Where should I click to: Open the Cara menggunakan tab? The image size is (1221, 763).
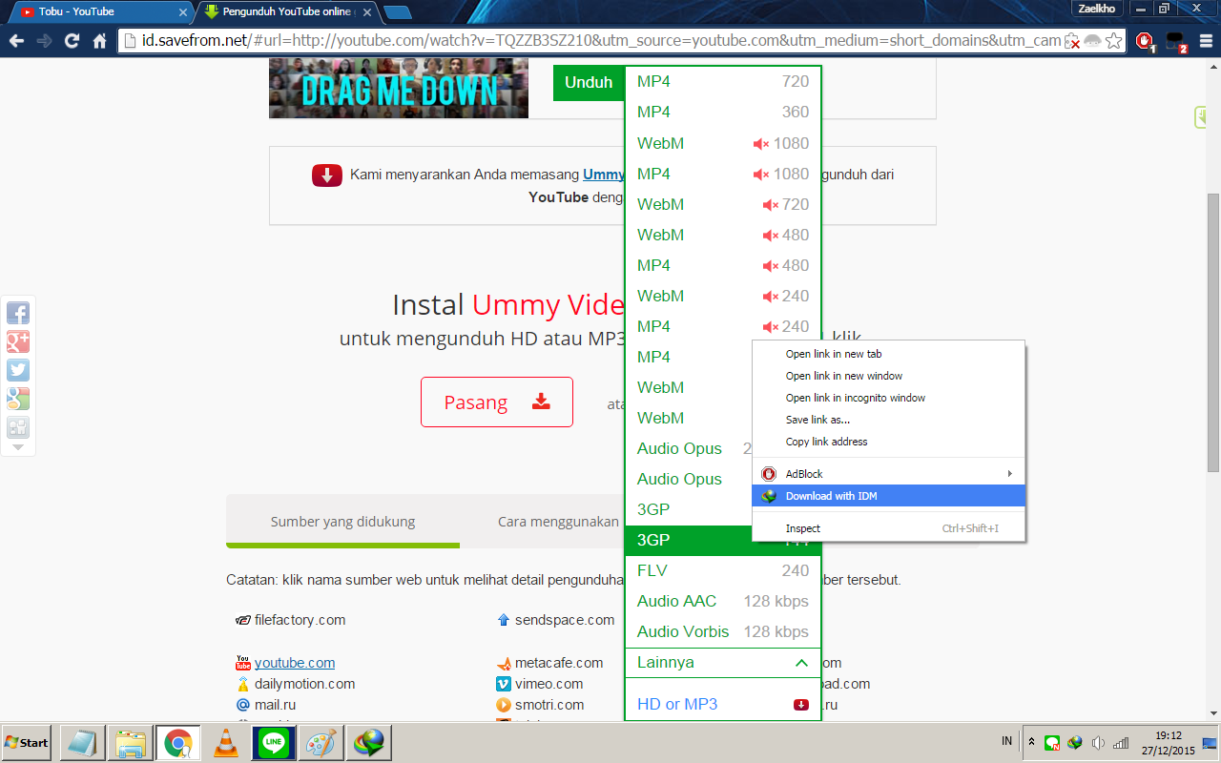pos(558,522)
